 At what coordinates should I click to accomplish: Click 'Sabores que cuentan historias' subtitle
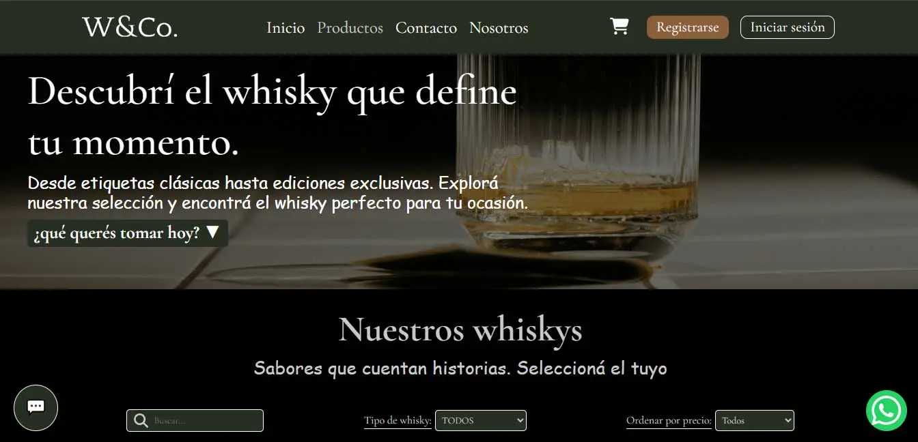460,368
